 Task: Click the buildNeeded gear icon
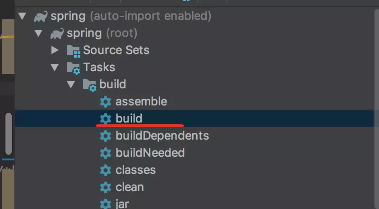coord(106,153)
